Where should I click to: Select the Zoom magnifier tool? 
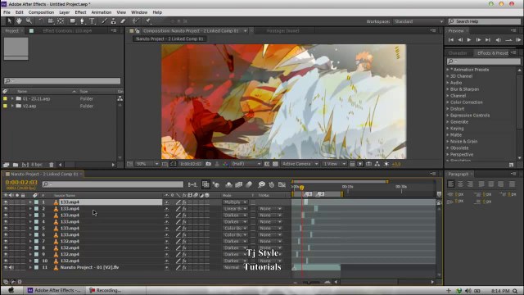click(29, 21)
